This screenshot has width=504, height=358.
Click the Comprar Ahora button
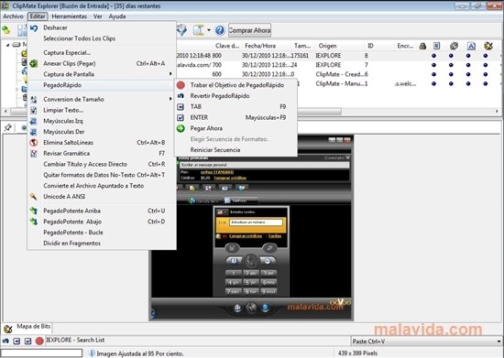[249, 30]
